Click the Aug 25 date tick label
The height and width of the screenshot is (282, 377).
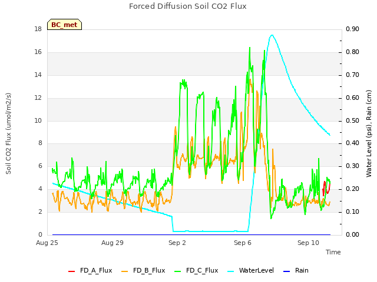[x=47, y=243]
